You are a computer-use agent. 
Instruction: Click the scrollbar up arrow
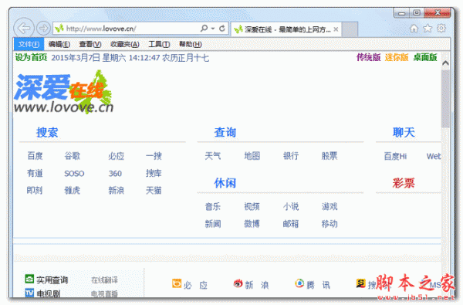point(445,63)
